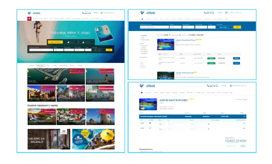
Task: Tick the one-star category filter
Action: coord(141,59)
